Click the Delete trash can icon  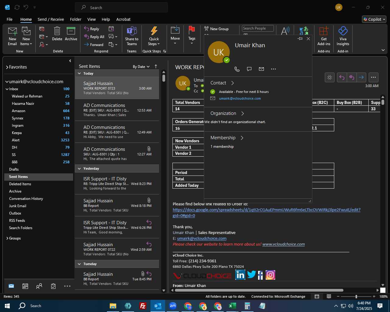point(57,34)
